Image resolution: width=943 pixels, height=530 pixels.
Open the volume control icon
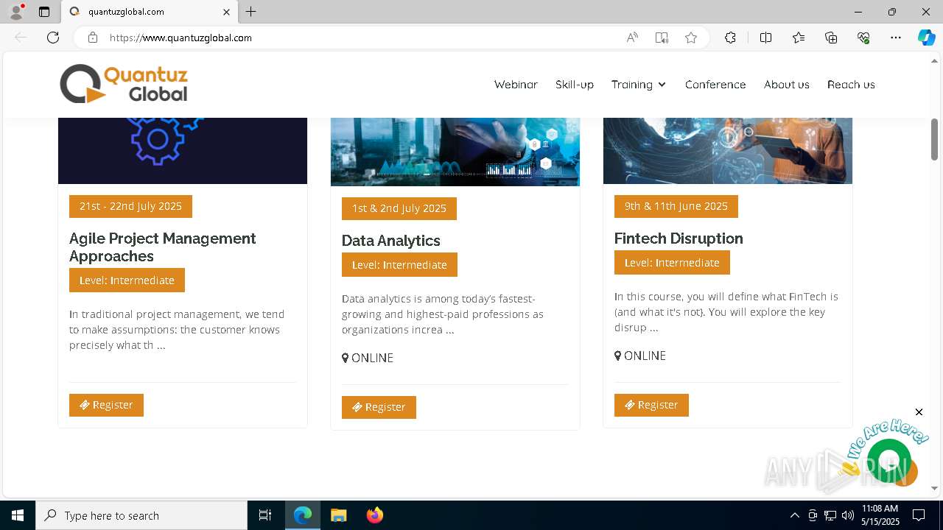coord(848,515)
